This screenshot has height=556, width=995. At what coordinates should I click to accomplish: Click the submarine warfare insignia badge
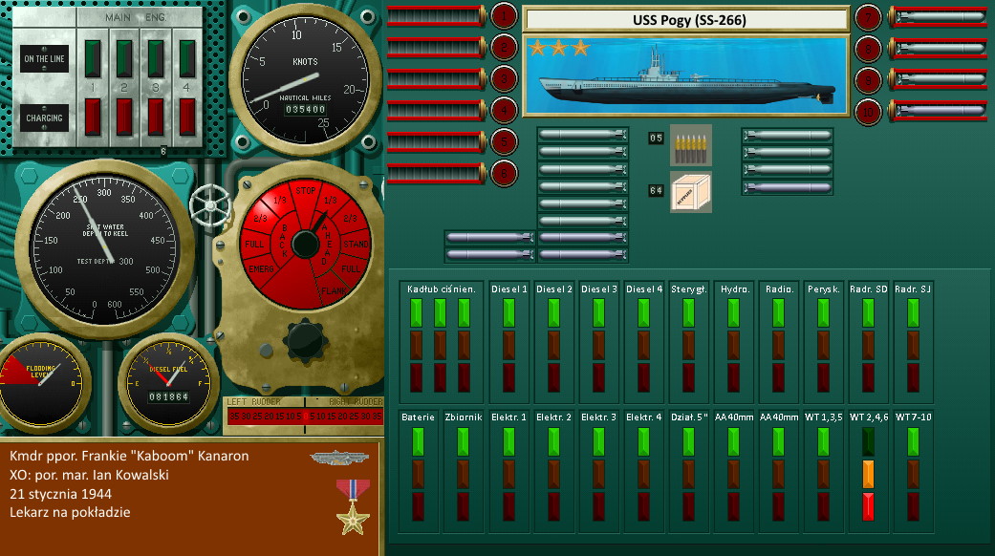coord(333,458)
